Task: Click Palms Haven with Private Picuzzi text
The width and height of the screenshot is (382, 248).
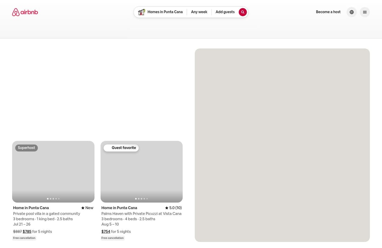Action: pyautogui.click(x=141, y=214)
